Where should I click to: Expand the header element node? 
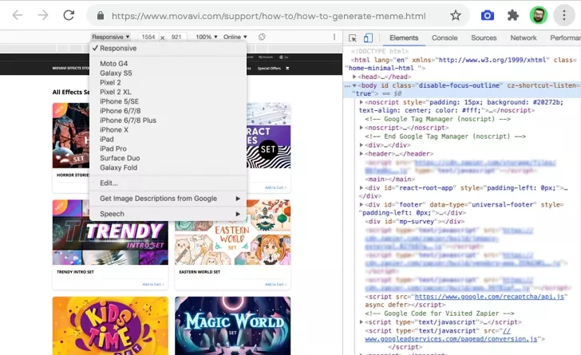(362, 153)
